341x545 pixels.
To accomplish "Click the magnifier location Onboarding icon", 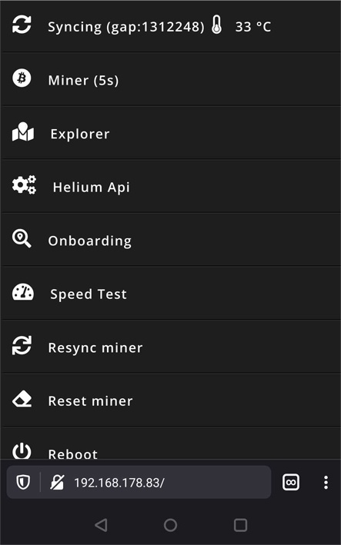I will (x=22, y=239).
